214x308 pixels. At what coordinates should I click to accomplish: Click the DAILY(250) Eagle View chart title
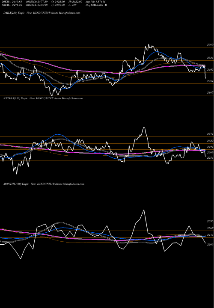[42, 13]
